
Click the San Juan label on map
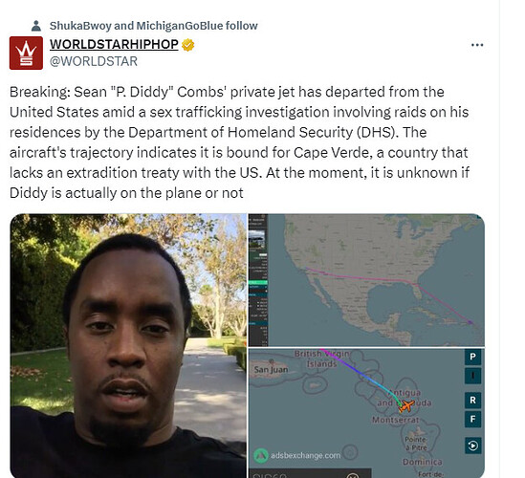click(271, 370)
